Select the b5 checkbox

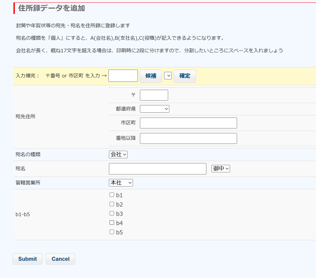112,232
